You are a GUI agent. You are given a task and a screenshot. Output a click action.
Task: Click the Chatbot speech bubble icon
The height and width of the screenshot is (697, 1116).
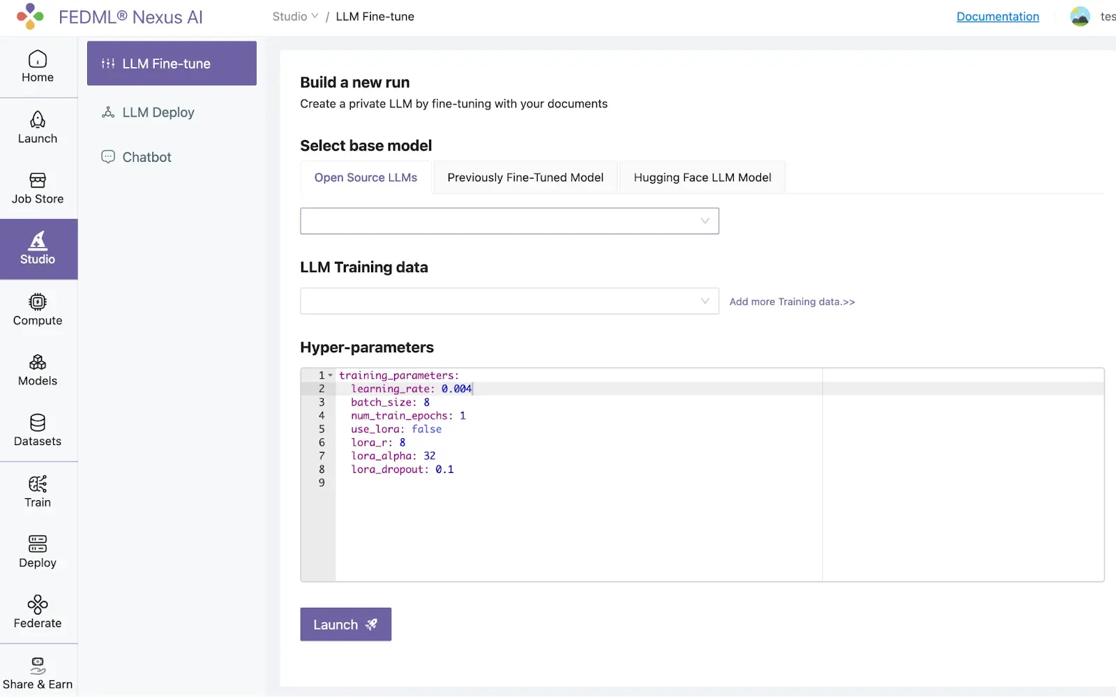click(108, 157)
